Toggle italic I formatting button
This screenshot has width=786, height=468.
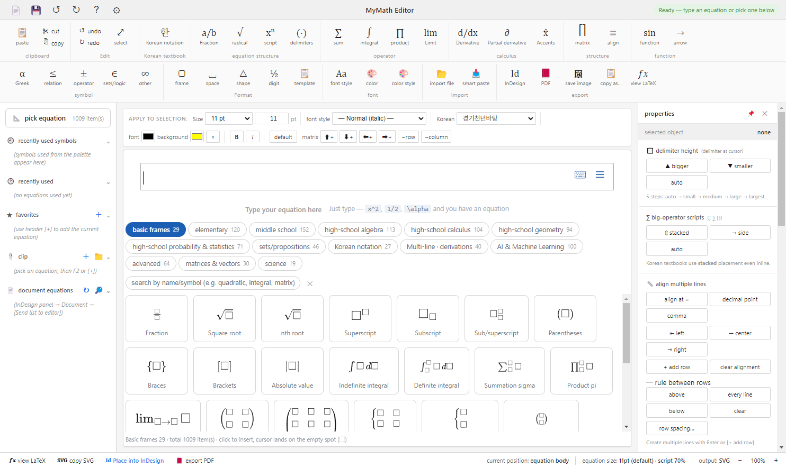coord(253,137)
